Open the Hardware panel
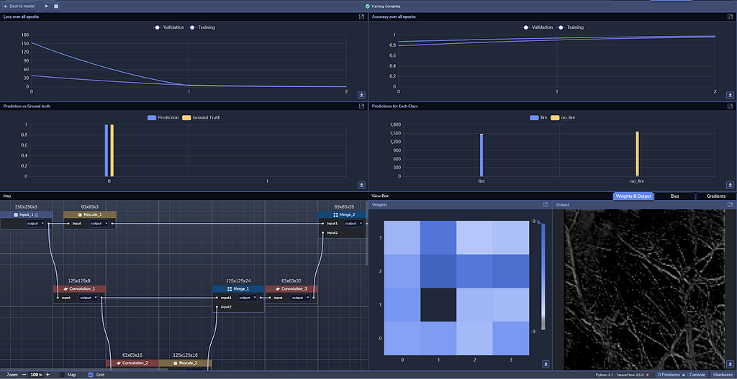This screenshot has width=737, height=379. click(x=724, y=375)
